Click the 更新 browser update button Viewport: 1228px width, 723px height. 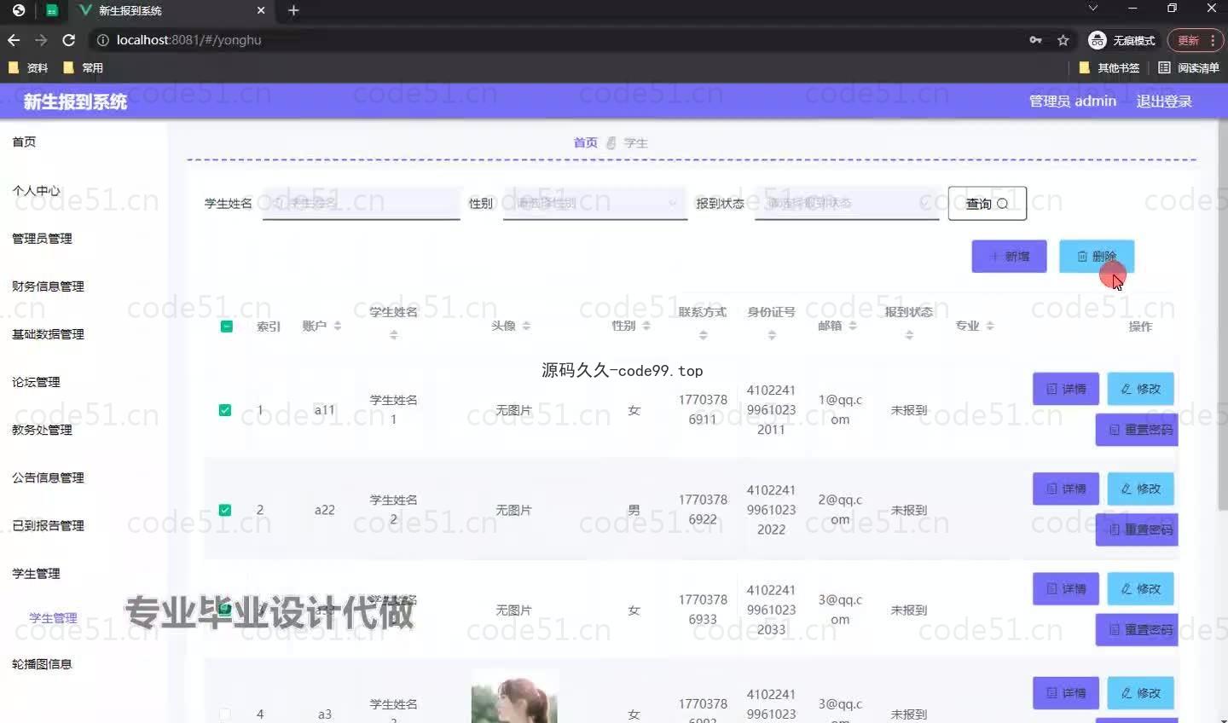[1196, 40]
